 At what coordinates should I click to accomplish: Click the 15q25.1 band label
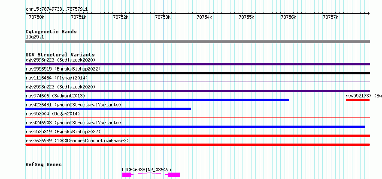[35, 37]
